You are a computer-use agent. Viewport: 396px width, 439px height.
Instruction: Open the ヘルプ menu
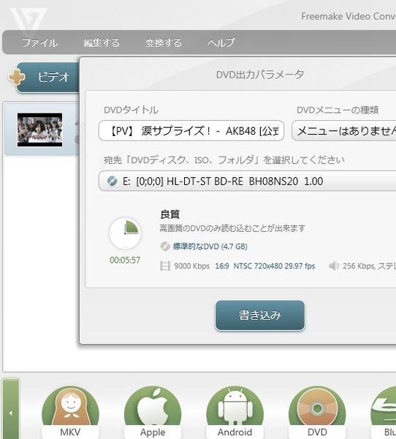point(221,42)
